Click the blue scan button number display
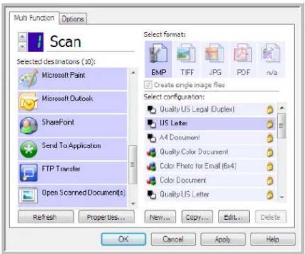 click(36, 42)
